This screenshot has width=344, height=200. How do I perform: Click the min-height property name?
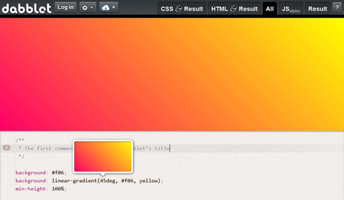coord(30,189)
